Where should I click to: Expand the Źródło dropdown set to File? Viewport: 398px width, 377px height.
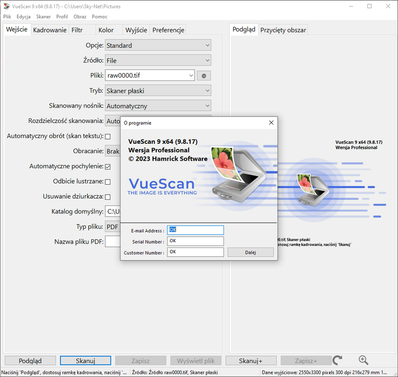click(158, 60)
